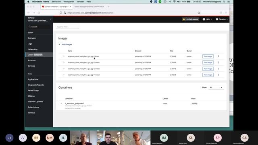This screenshot has height=145, width=258.
Task: Click the Wi-Fi status icon
Action: [175, 2]
